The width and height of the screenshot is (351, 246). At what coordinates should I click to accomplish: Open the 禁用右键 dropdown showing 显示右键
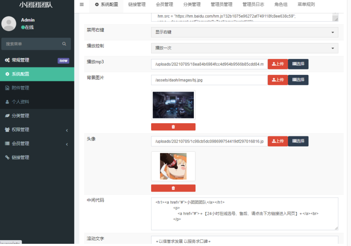pyautogui.click(x=245, y=32)
